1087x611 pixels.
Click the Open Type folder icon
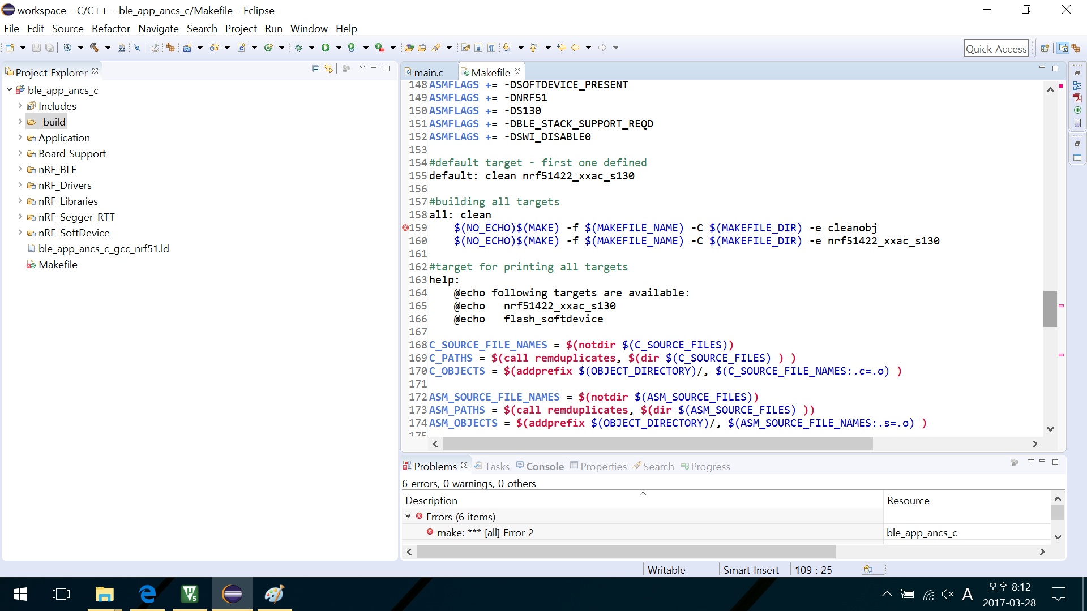pyautogui.click(x=409, y=48)
